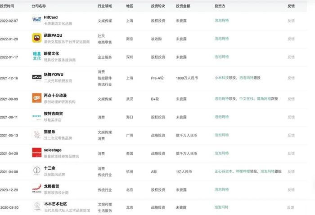Image resolution: width=315 pixels, height=215 pixels.
Task: Open the 木木艺术社区 company name link
Action: [x=55, y=204]
